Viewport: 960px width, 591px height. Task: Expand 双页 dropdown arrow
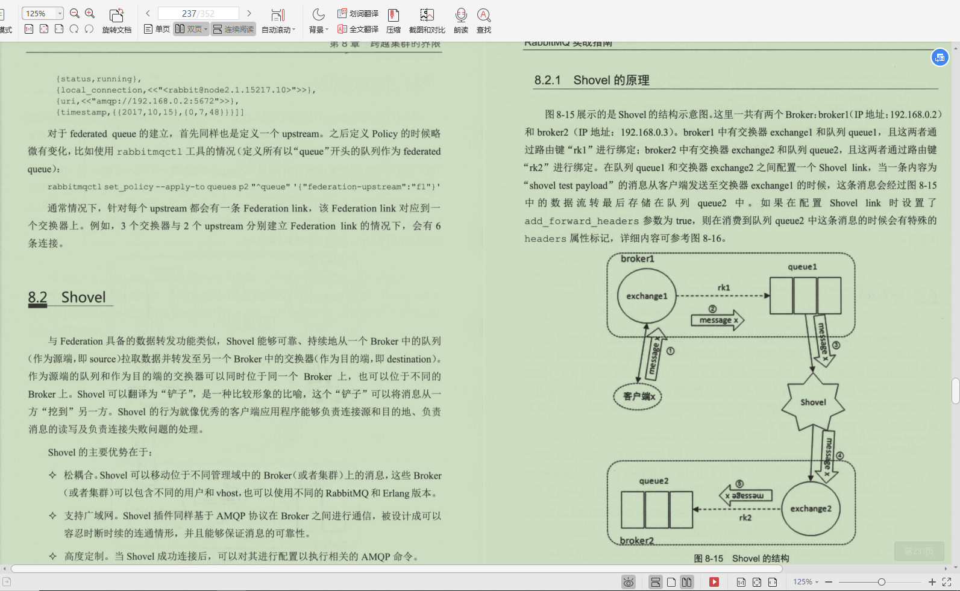tap(205, 29)
